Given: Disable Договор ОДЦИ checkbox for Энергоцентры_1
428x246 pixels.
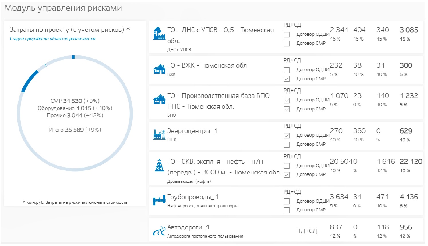Looking at the screenshot, I should [x=287, y=136].
